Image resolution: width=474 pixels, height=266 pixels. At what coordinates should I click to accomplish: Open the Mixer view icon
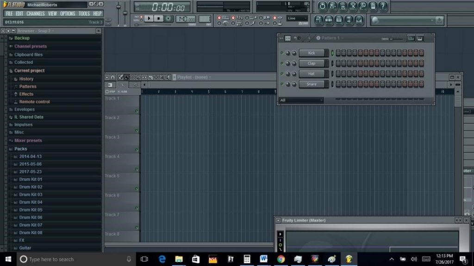359,20
